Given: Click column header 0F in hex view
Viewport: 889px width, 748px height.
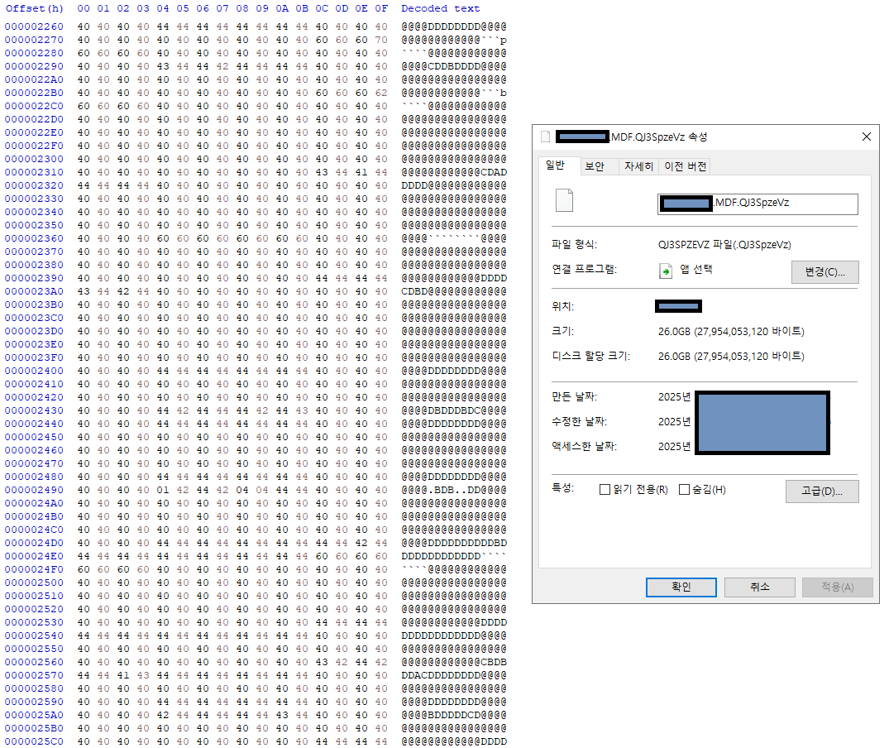Looking at the screenshot, I should (381, 8).
